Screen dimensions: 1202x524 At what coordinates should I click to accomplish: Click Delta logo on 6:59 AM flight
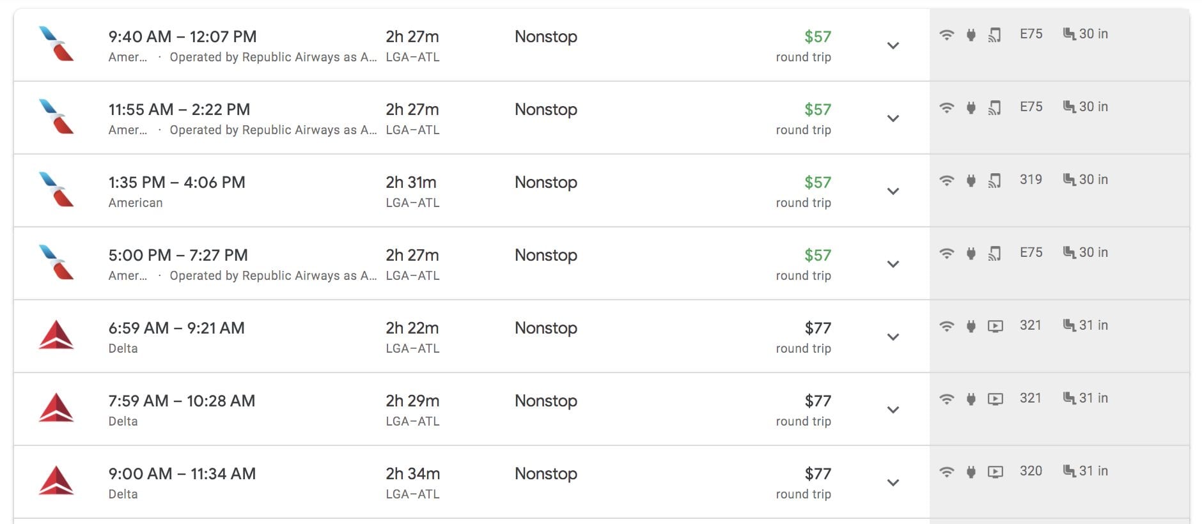tap(56, 335)
